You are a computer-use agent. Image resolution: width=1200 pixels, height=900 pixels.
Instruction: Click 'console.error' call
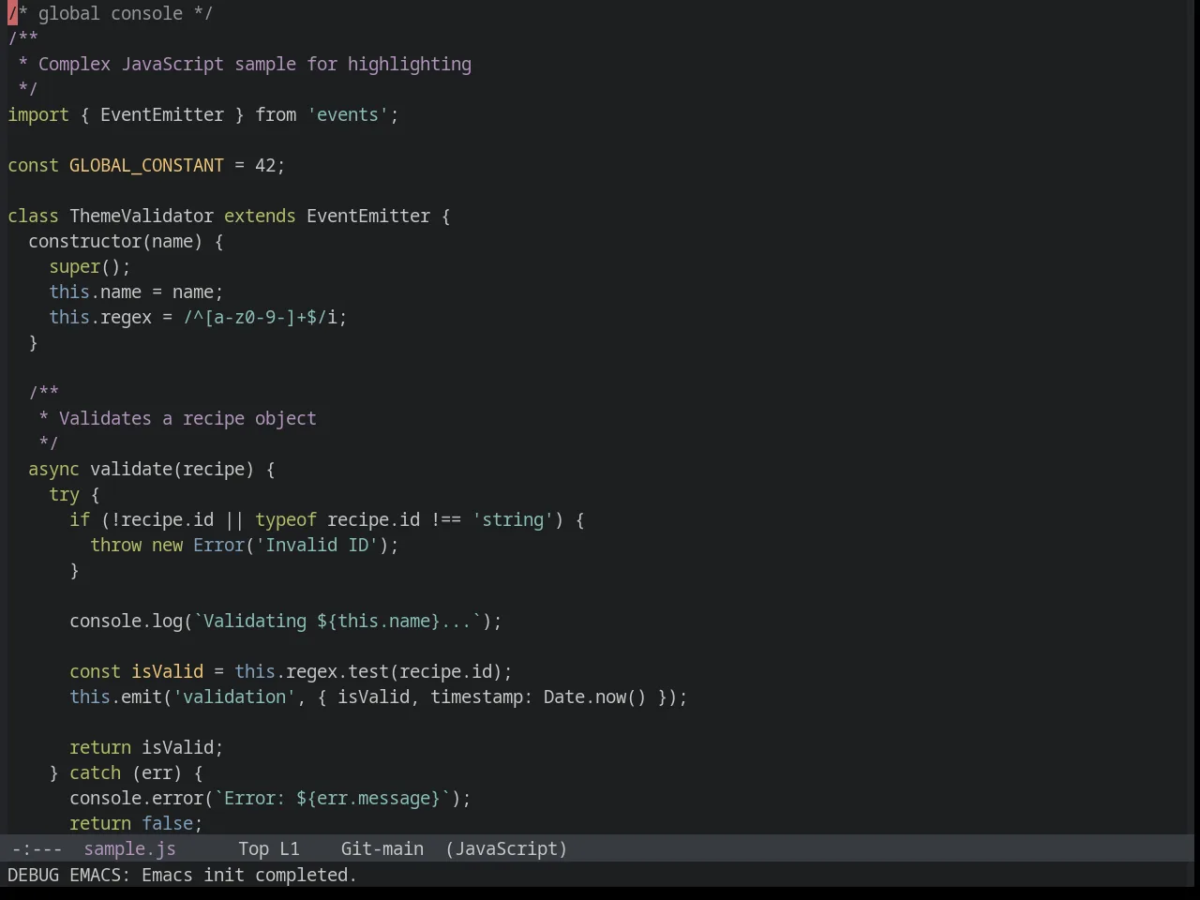[x=136, y=798]
